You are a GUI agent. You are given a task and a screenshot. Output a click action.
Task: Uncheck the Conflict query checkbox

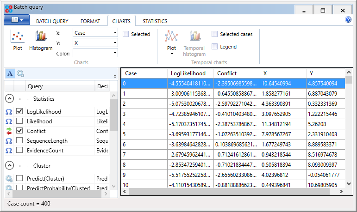tap(19, 130)
